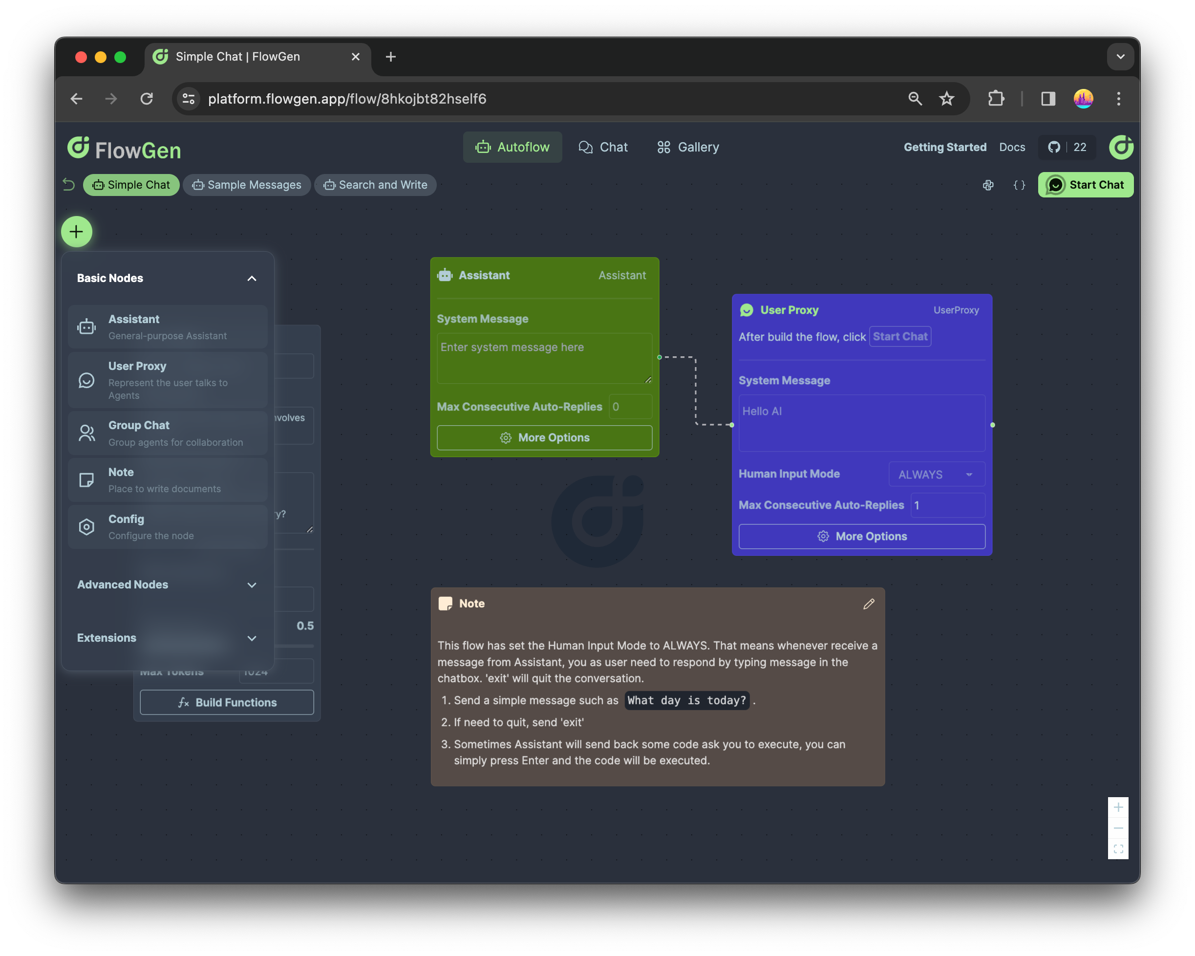Open the Chrome tab search dropdown arrow

pos(1120,57)
